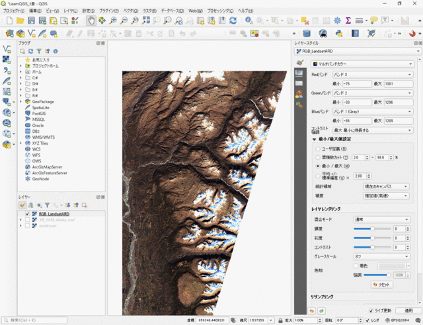Click the 縮尺 scale field in status bar

click(261, 320)
